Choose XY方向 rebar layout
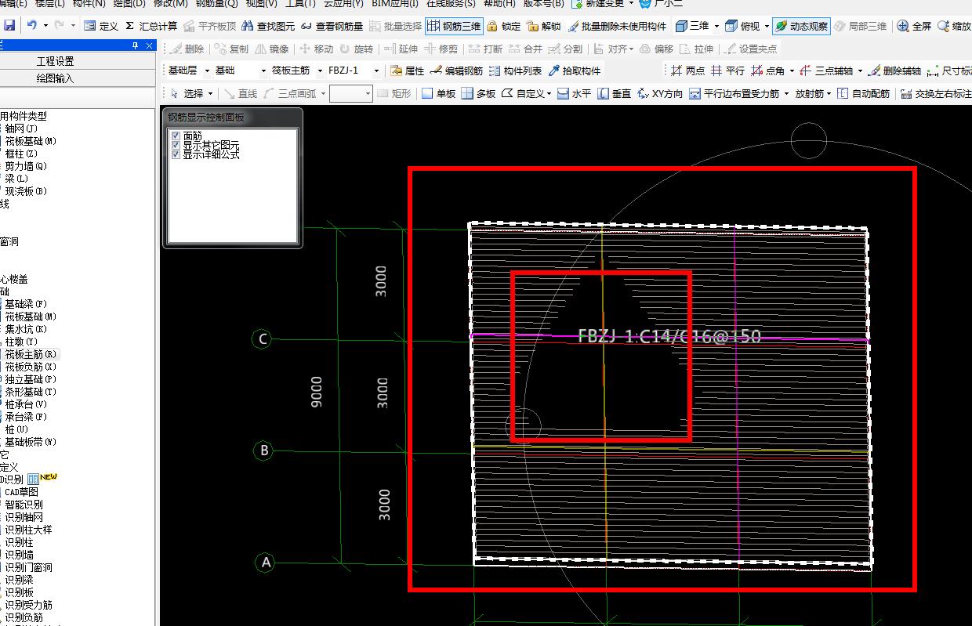Viewport: 972px width, 626px height. (x=660, y=93)
